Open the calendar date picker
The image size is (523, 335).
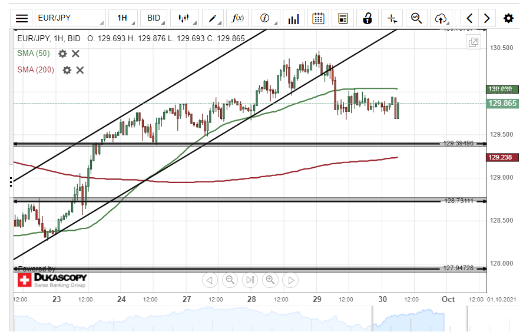pyautogui.click(x=318, y=18)
